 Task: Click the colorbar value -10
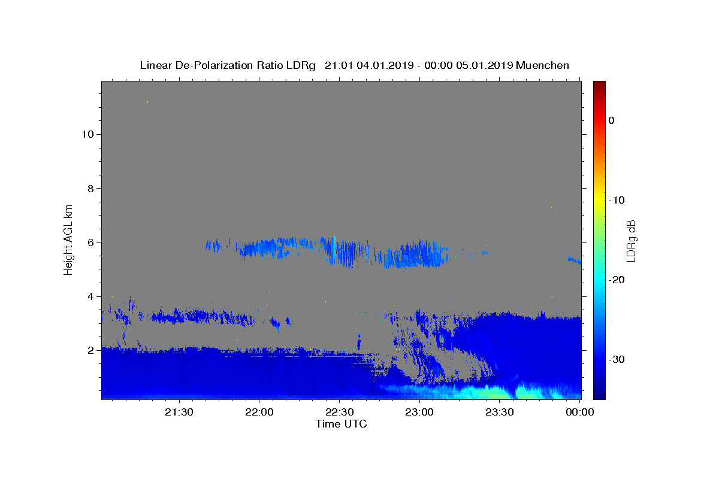coord(617,200)
